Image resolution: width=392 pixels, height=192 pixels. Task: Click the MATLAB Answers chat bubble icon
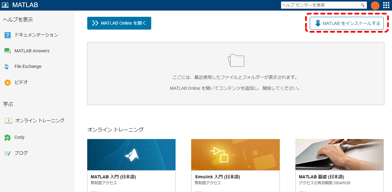8,51
